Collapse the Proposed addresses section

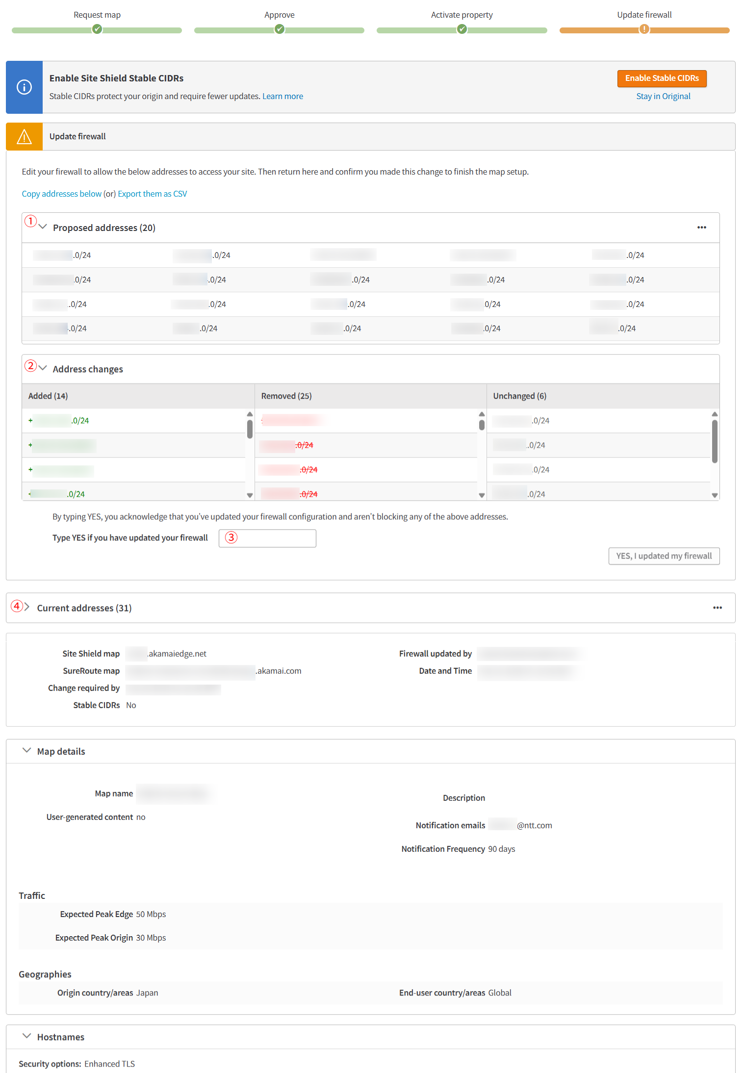pyautogui.click(x=43, y=227)
